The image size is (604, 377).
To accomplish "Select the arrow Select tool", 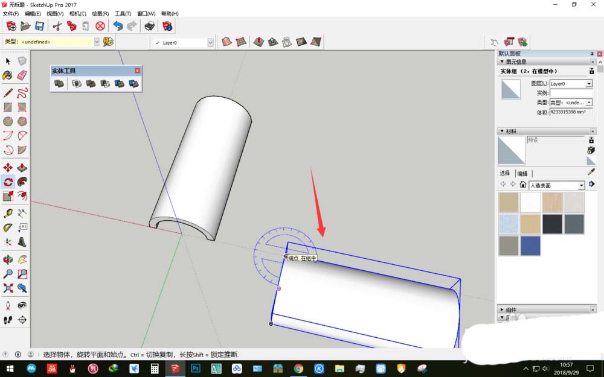I will tap(8, 61).
